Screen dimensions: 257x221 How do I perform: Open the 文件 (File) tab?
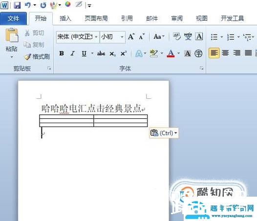(14, 18)
